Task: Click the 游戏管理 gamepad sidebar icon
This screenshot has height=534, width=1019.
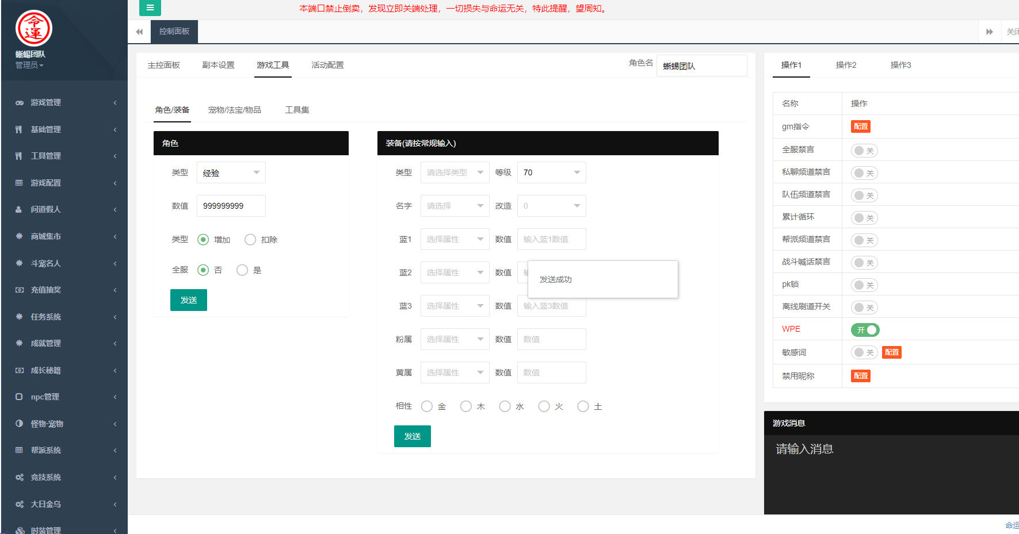Action: pyautogui.click(x=19, y=103)
